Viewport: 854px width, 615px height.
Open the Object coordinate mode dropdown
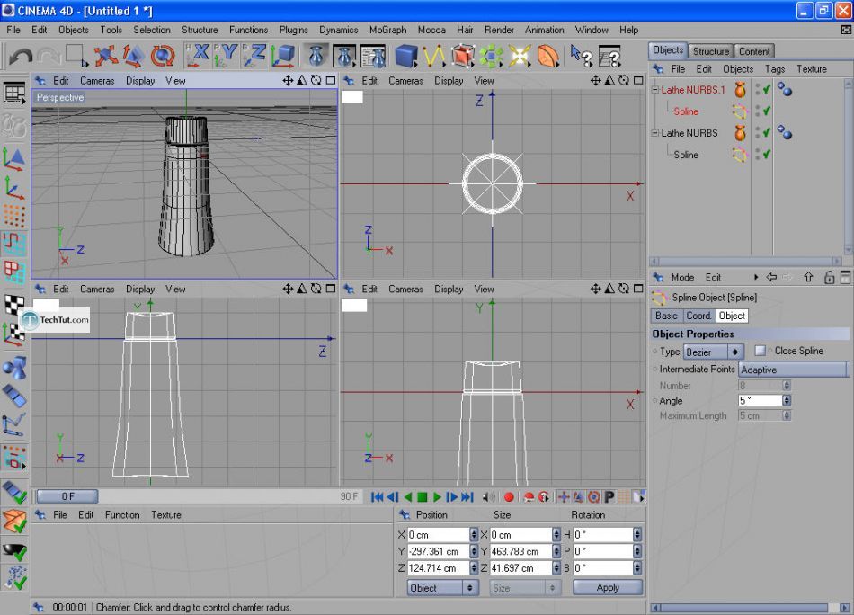coord(443,588)
